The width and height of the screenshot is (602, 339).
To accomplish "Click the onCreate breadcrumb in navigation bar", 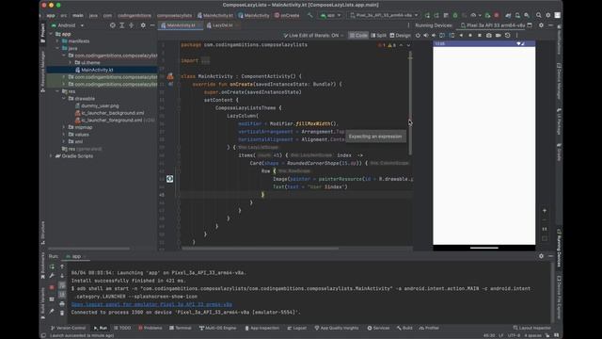I will 287,15.
